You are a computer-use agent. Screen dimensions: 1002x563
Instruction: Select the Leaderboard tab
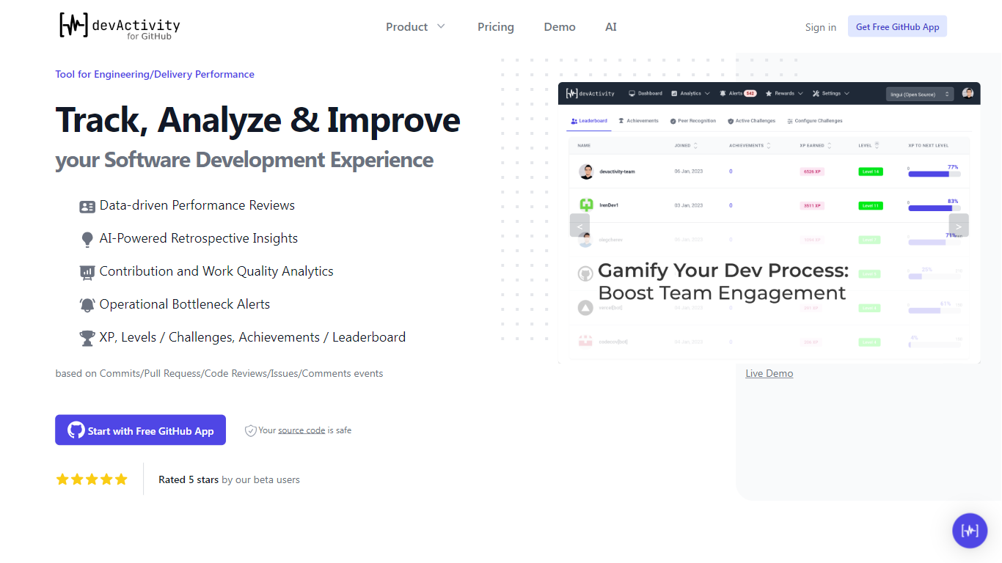[x=589, y=121]
